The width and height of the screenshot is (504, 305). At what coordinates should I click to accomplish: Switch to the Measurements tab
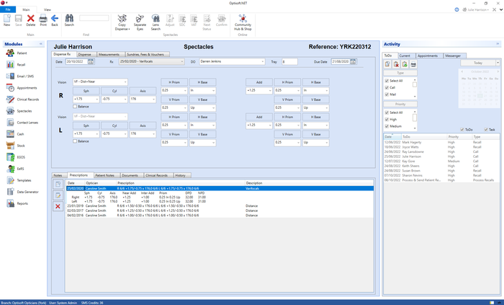[109, 54]
